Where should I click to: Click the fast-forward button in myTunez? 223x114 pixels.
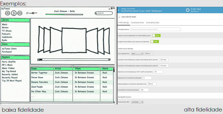click(20, 13)
